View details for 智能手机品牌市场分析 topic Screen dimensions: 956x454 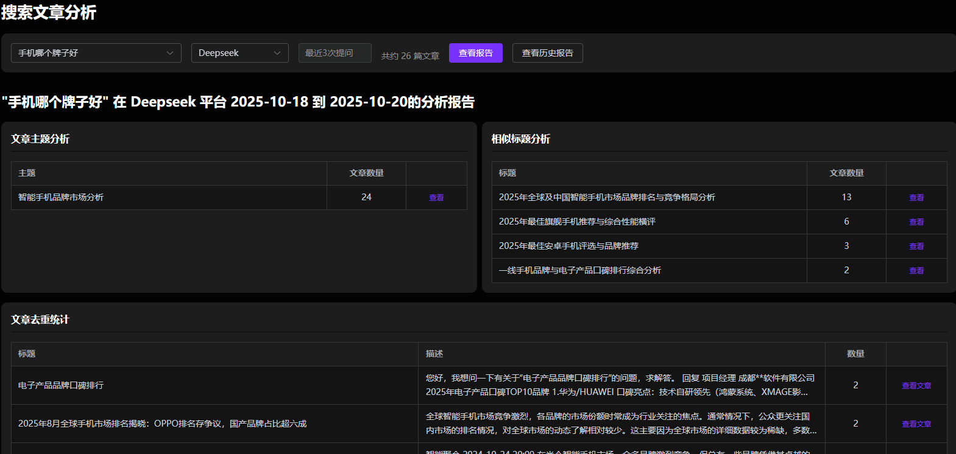436,197
